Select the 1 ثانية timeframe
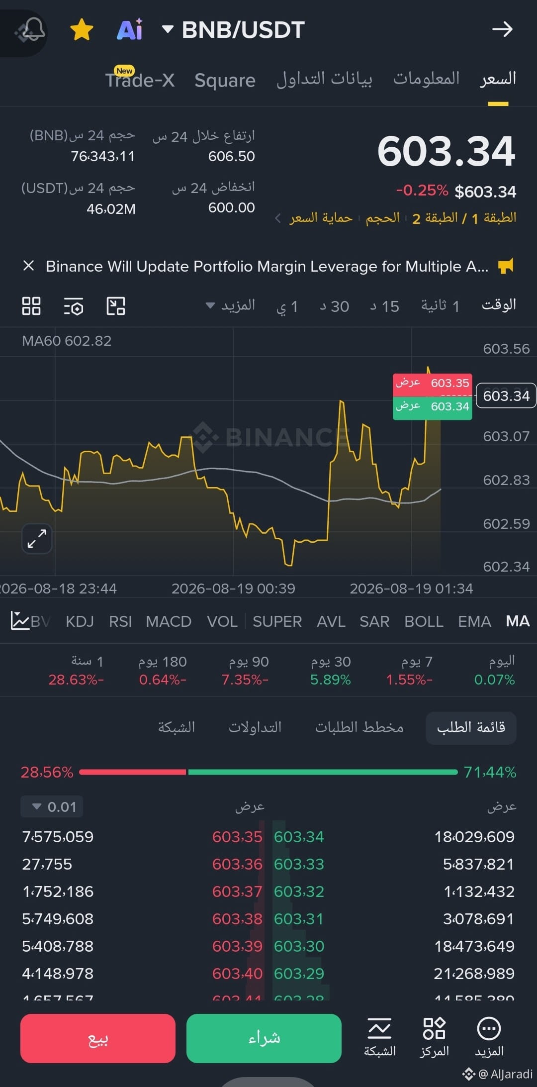537x1087 pixels. [440, 306]
